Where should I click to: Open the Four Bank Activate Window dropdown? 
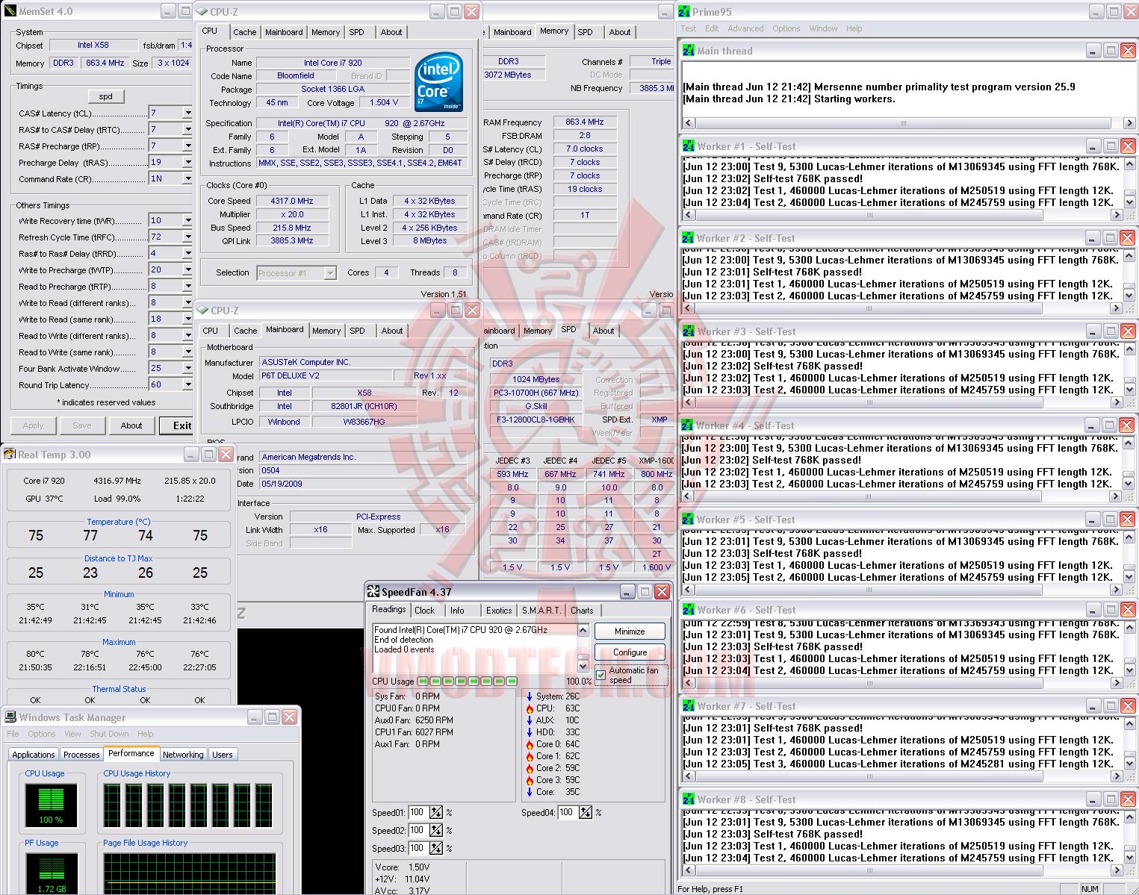point(187,368)
